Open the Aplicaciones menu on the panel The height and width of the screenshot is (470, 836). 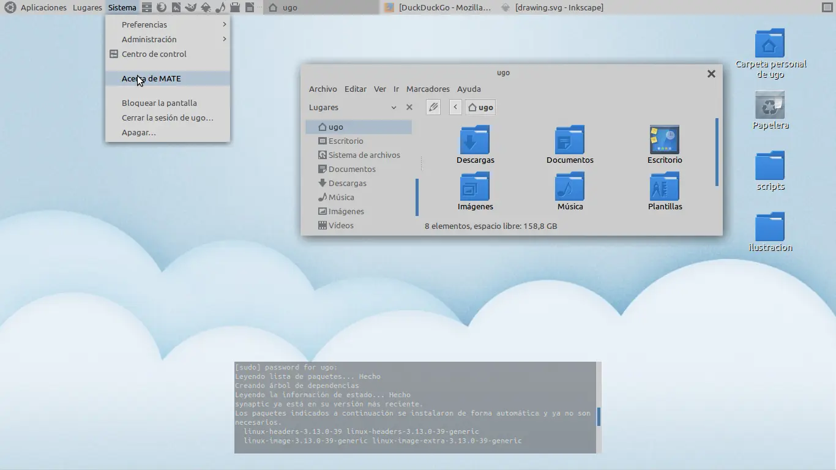coord(43,7)
